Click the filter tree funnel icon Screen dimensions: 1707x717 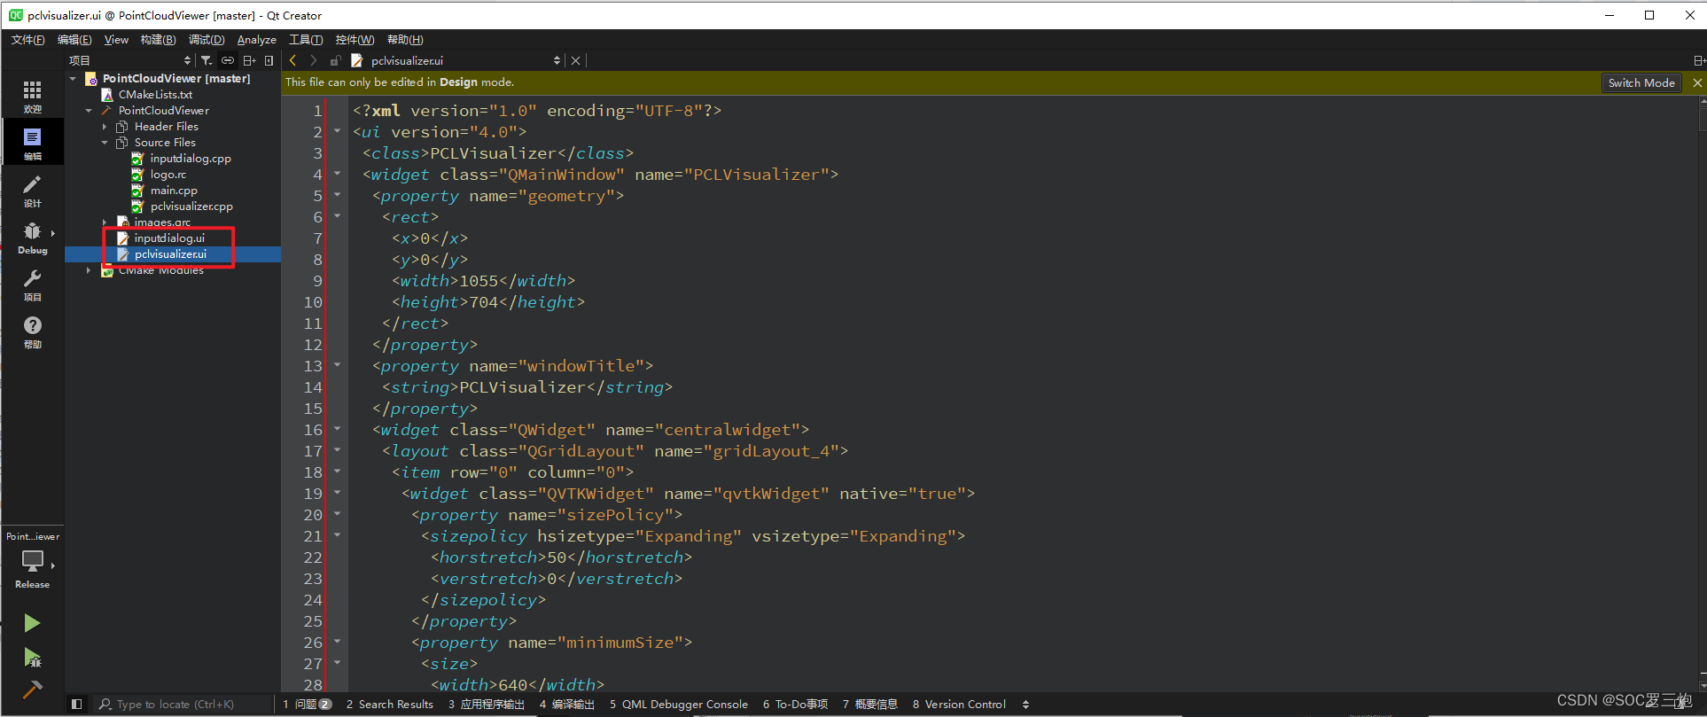[207, 60]
